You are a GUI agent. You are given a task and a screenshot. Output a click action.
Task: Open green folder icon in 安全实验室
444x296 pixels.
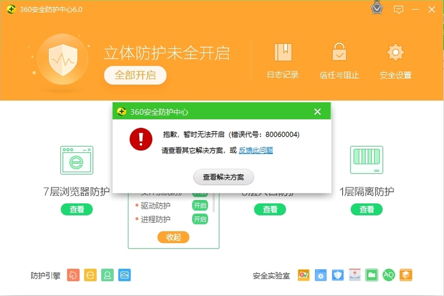point(372,275)
